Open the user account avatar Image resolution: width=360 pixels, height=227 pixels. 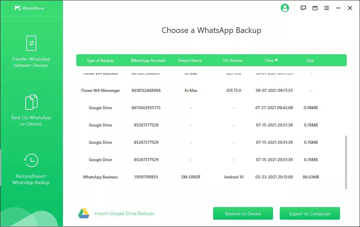285,8
